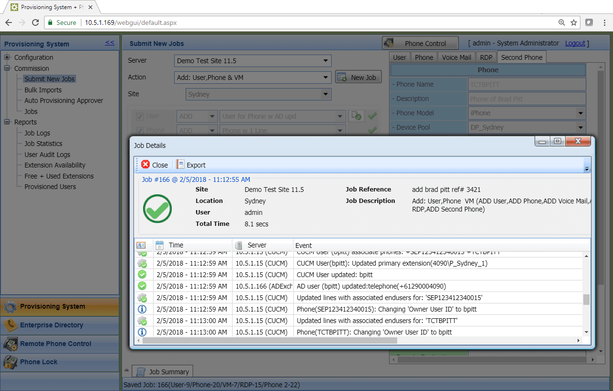
Task: Click the browser address bar URL
Action: click(x=131, y=22)
